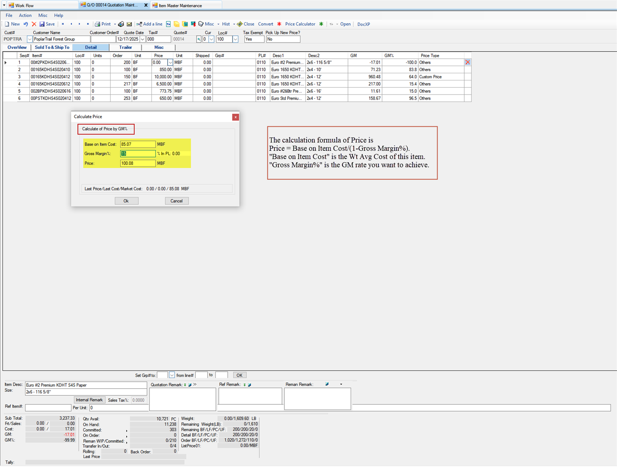The height and width of the screenshot is (467, 617).
Task: Click the Gross Margin% input field
Action: [x=137, y=153]
